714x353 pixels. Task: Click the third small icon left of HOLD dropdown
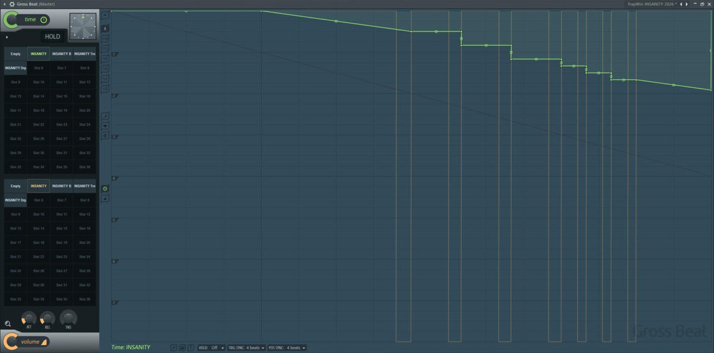[x=190, y=348]
